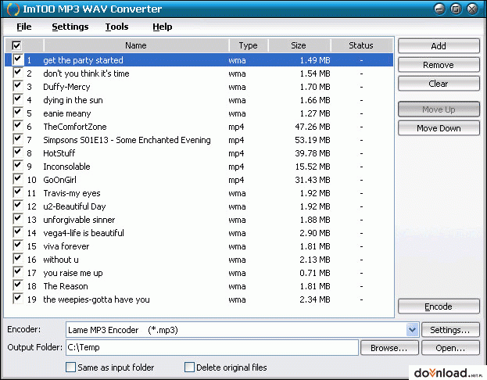The image size is (487, 380).
Task: Toggle checkbox for 'eanie meany'
Action: (17, 113)
